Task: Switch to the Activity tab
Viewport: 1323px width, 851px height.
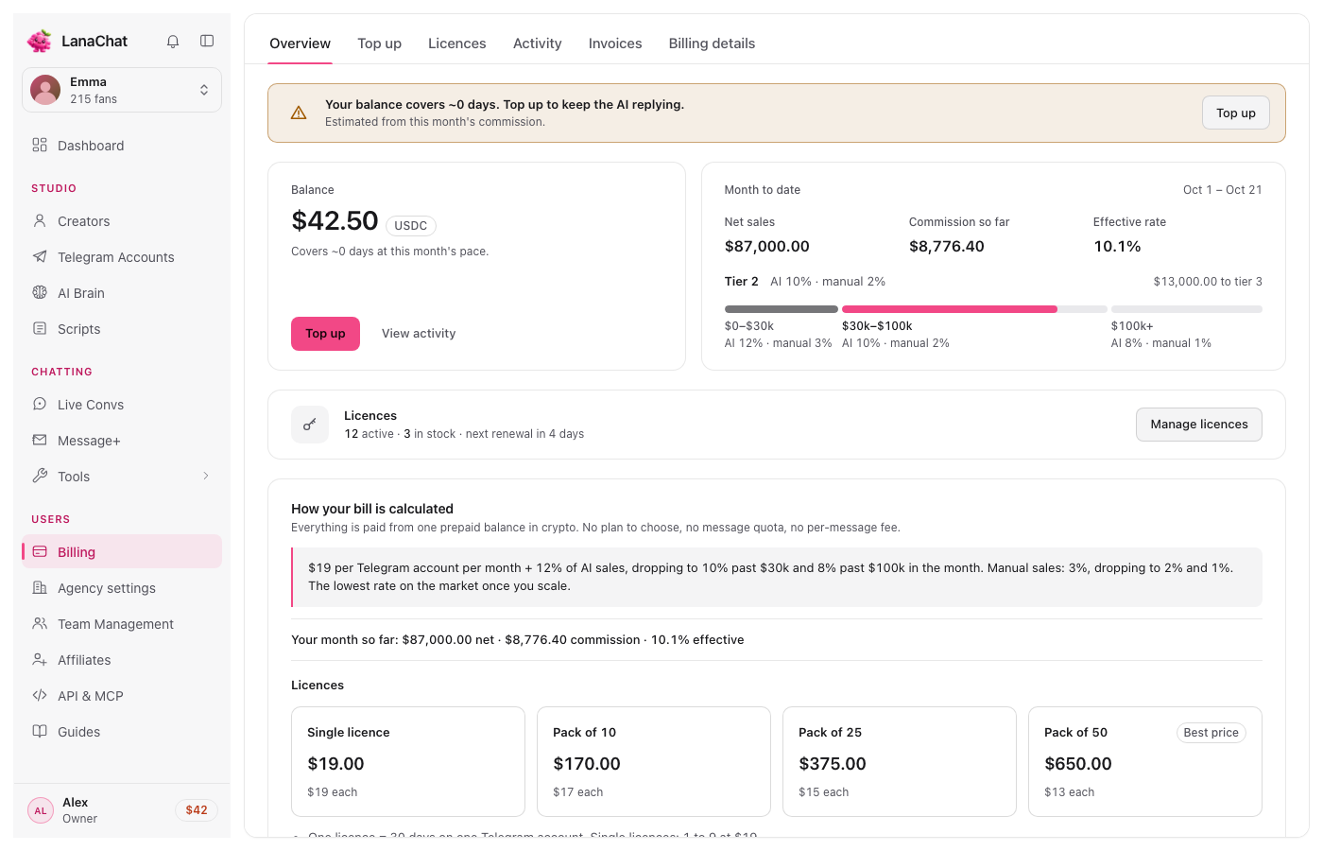Action: 538,43
